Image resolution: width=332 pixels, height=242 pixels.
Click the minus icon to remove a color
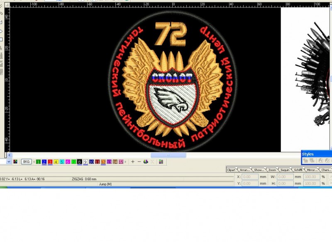(139, 162)
